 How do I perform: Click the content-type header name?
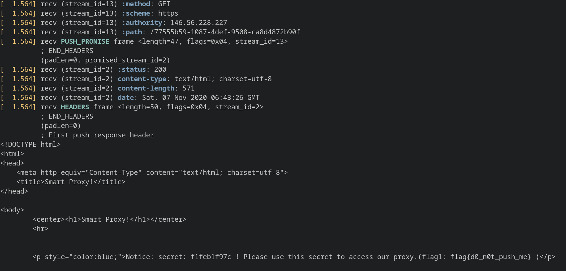tap(142, 79)
